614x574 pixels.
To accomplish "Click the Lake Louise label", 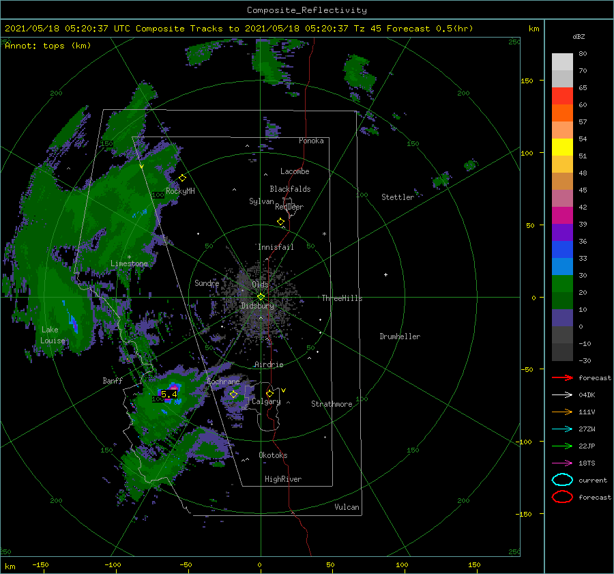I will (53, 335).
